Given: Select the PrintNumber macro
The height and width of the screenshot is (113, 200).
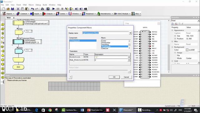Looking at the screenshot, I should point(106,43).
